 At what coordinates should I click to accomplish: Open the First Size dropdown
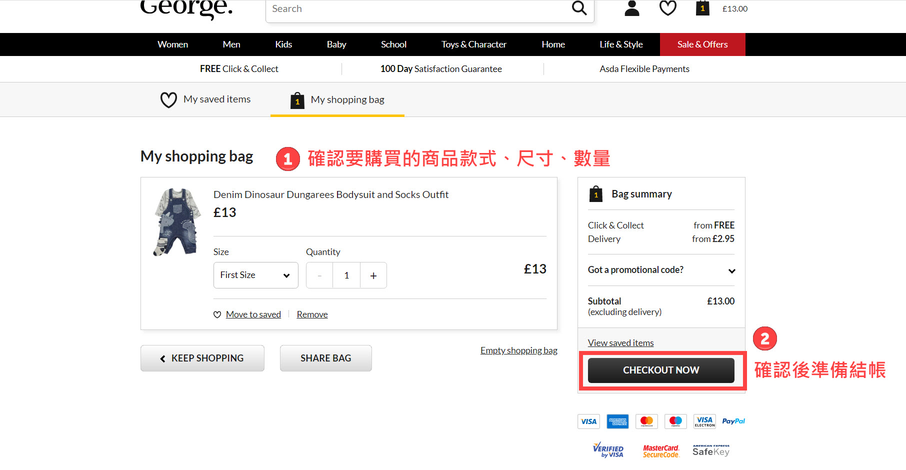255,275
